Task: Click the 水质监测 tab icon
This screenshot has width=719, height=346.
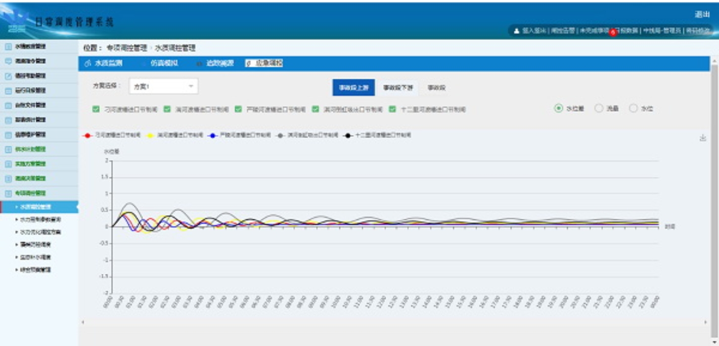Action: tap(88, 63)
